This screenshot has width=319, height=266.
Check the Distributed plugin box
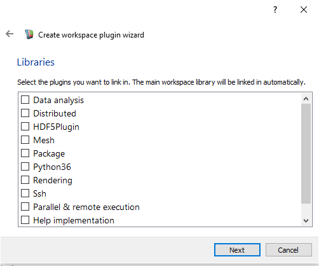(x=25, y=113)
